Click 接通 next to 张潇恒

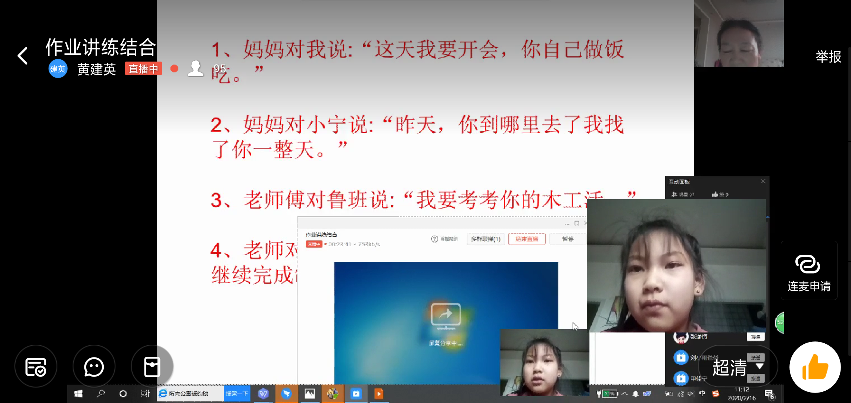tap(755, 337)
